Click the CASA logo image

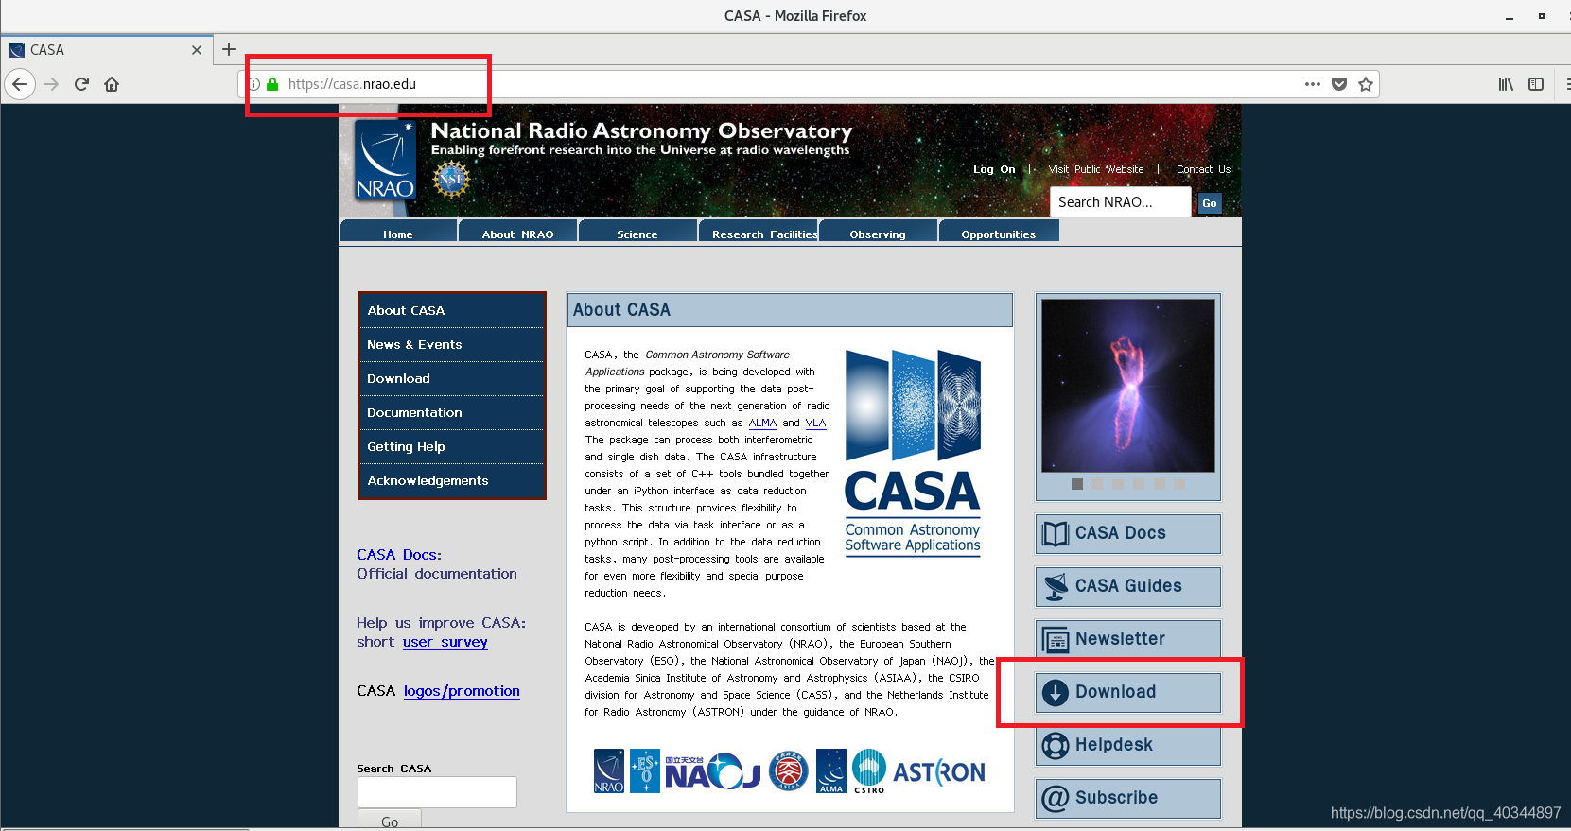(x=913, y=453)
